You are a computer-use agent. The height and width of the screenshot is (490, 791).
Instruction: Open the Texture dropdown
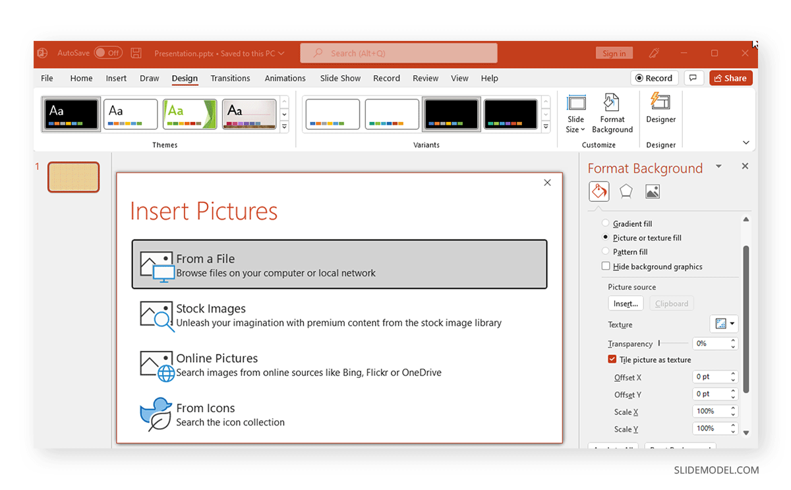click(x=724, y=323)
